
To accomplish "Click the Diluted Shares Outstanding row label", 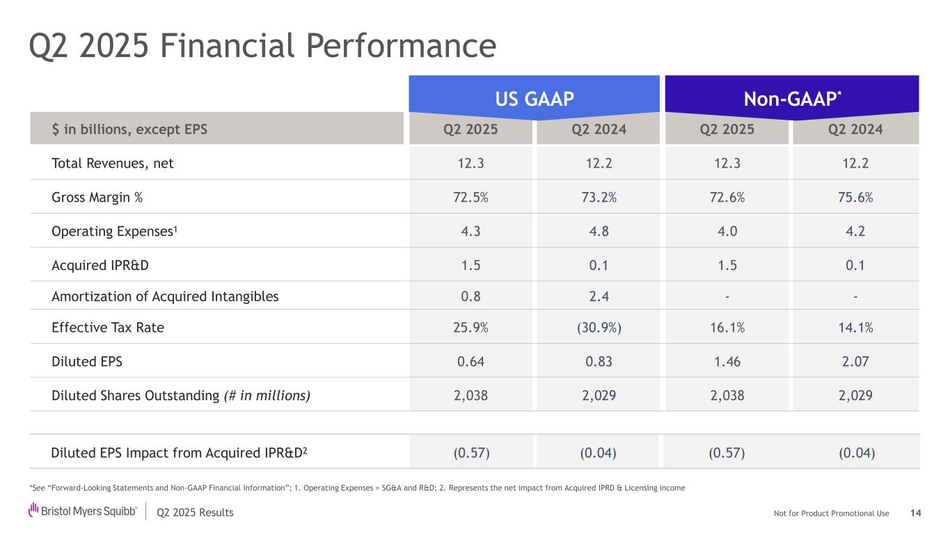I will pyautogui.click(x=181, y=395).
